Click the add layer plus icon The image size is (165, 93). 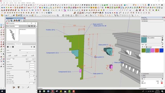pyautogui.click(x=142, y=79)
